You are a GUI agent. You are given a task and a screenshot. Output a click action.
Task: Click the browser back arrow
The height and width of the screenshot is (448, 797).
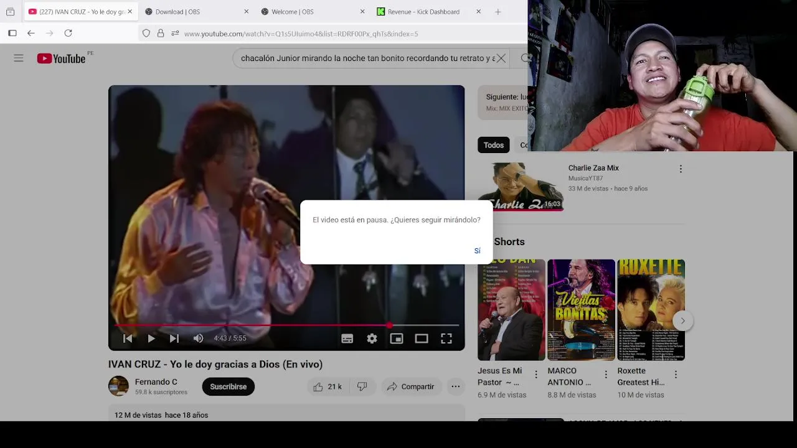coord(31,33)
